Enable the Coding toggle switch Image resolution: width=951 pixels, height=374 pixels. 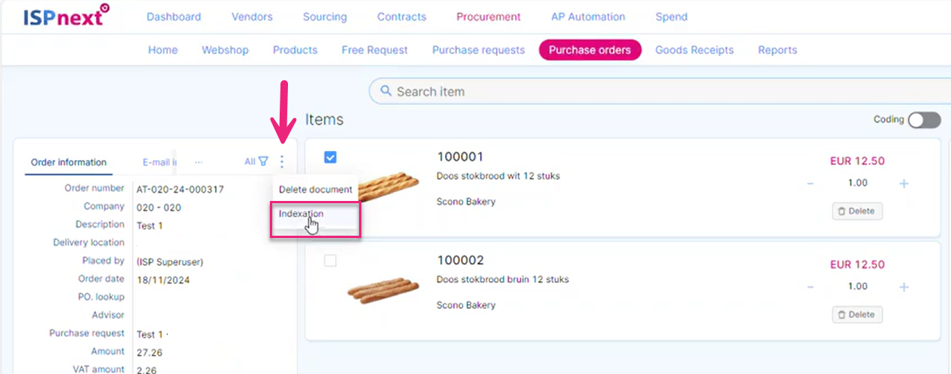coord(925,120)
